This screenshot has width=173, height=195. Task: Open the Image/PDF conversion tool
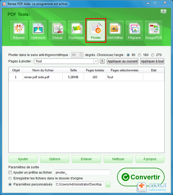coord(154,31)
